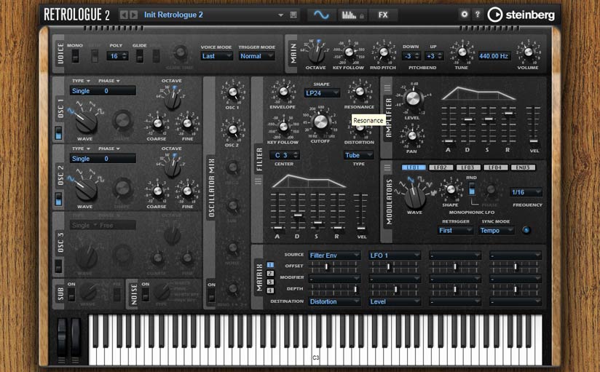This screenshot has width=600, height=372.
Task: Click the filter section handle icon
Action: (258, 181)
